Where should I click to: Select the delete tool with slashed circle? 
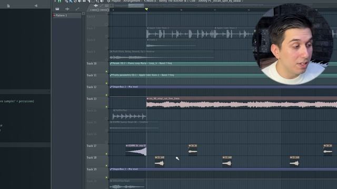[75, 1]
